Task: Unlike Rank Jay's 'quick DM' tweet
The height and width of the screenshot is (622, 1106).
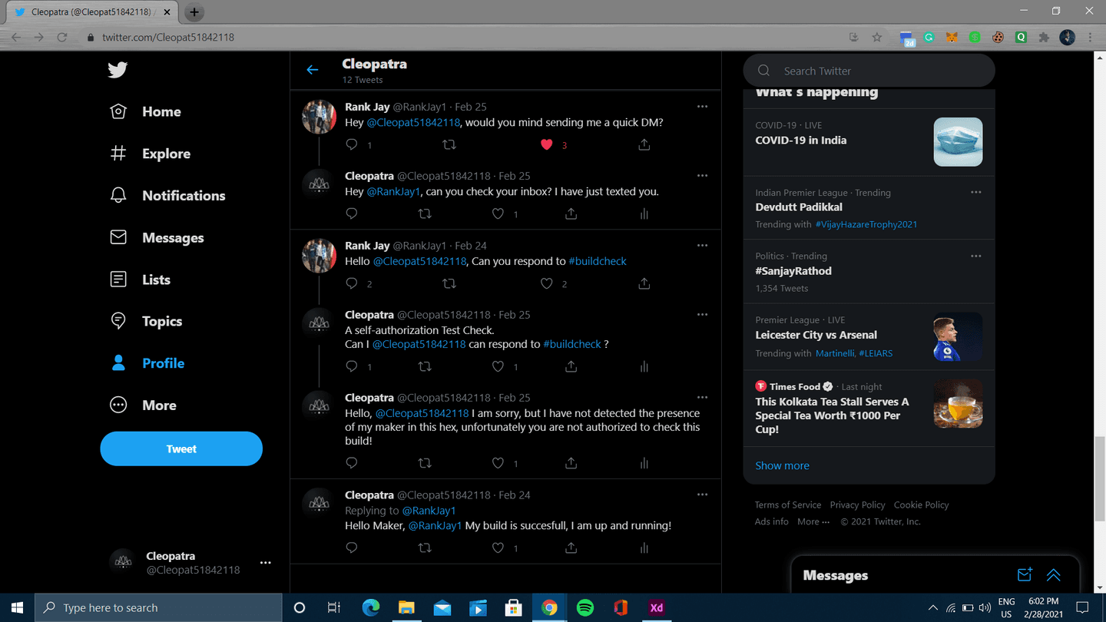Action: click(x=546, y=144)
